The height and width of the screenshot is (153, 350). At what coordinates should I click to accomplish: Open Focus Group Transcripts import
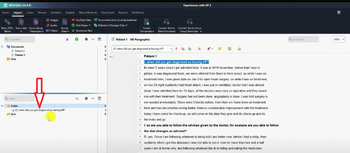[36, 26]
